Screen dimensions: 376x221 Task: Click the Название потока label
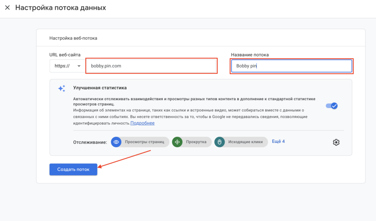250,55
